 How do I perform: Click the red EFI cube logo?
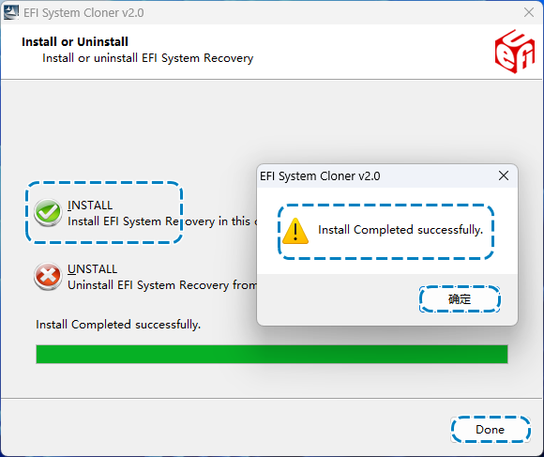pos(515,52)
